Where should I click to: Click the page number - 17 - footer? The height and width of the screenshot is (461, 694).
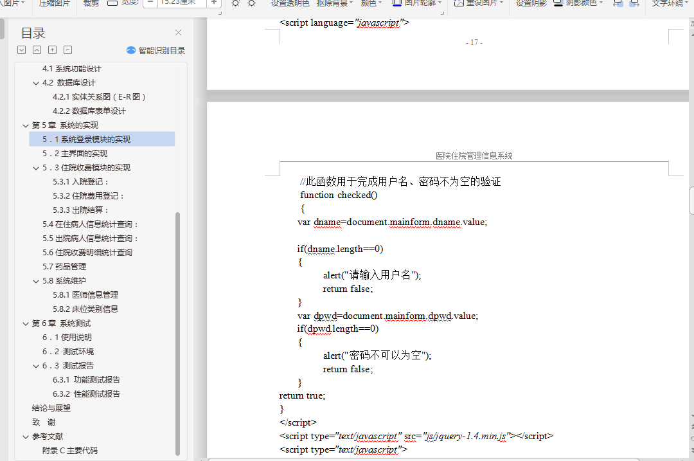474,42
